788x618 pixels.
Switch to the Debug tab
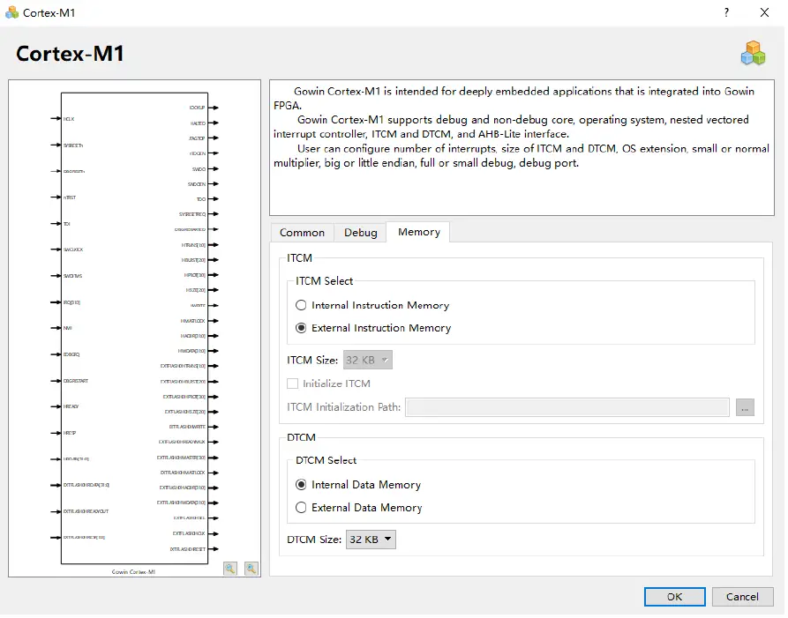click(359, 232)
